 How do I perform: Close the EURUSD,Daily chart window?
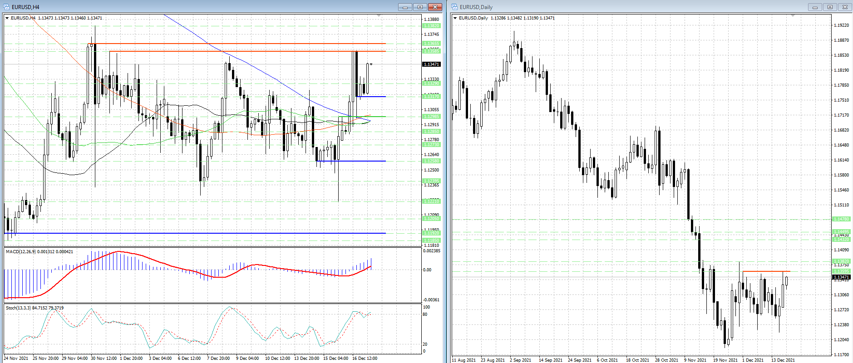pos(845,7)
